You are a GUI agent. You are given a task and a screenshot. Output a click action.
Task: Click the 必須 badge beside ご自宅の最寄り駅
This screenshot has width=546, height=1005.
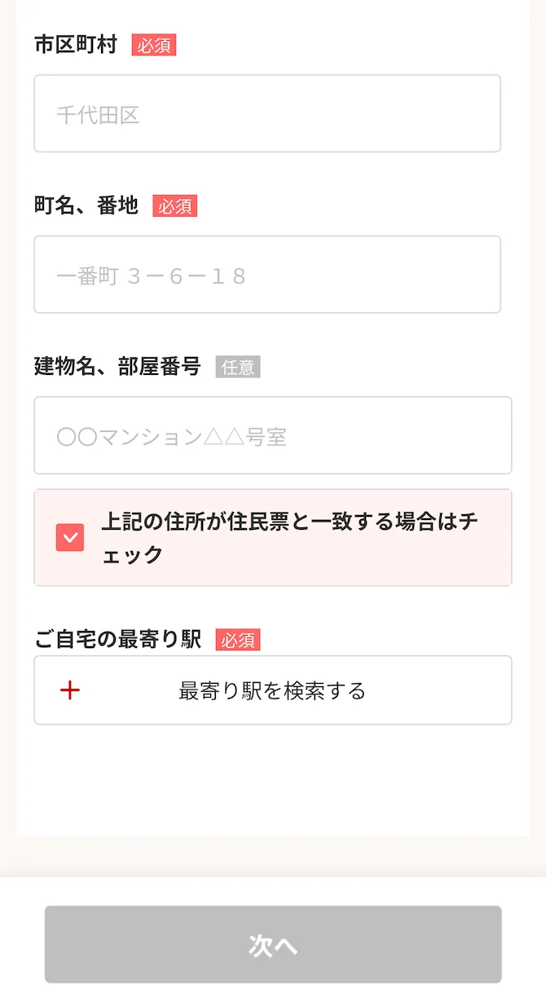pyautogui.click(x=236, y=640)
